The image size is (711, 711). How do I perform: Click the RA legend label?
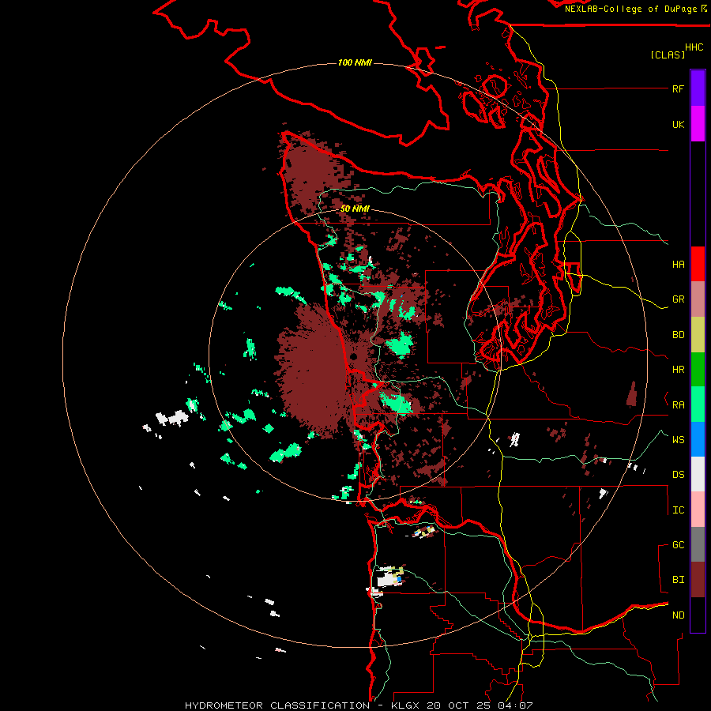click(x=678, y=405)
